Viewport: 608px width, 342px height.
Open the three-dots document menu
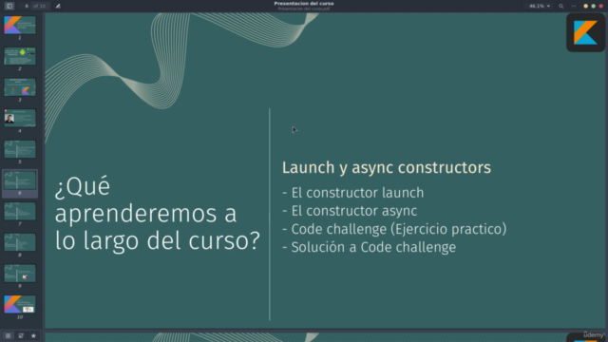(x=574, y=6)
